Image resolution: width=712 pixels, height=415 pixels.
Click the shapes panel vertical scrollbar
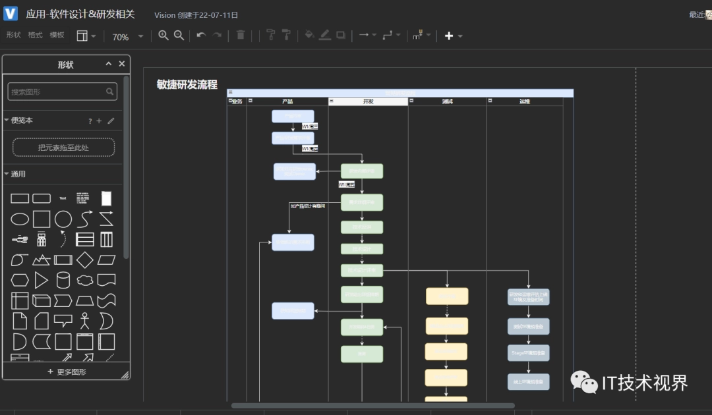tap(126, 168)
